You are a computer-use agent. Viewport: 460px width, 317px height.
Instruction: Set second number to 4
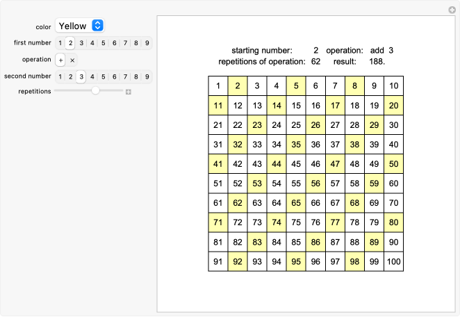point(92,77)
